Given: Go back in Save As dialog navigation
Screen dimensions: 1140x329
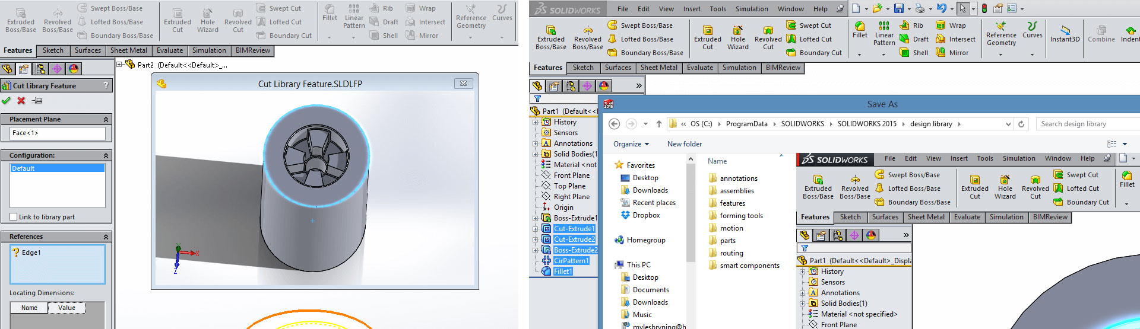Looking at the screenshot, I should point(615,124).
